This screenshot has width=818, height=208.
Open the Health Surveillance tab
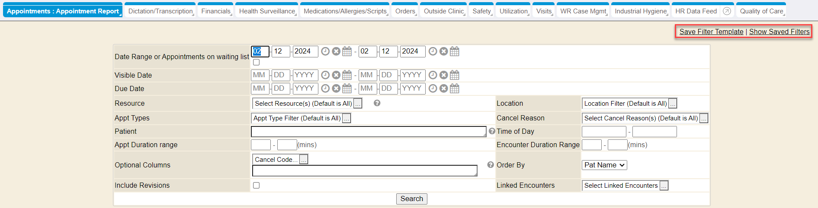click(267, 11)
